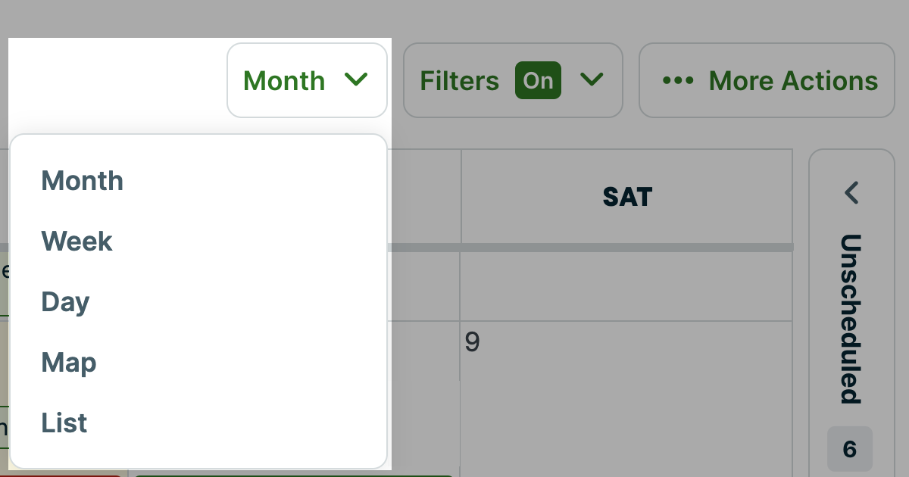Click the unscheduled jobs count badge showing 6
The image size is (909, 477).
[x=849, y=448]
